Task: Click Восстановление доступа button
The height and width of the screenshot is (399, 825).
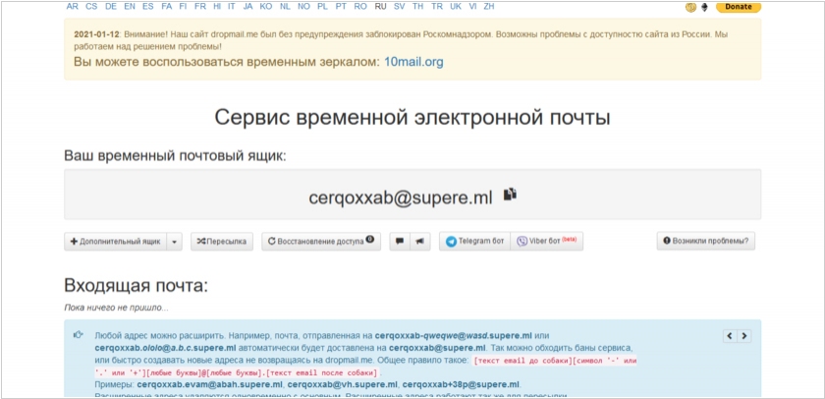Action: pos(320,241)
